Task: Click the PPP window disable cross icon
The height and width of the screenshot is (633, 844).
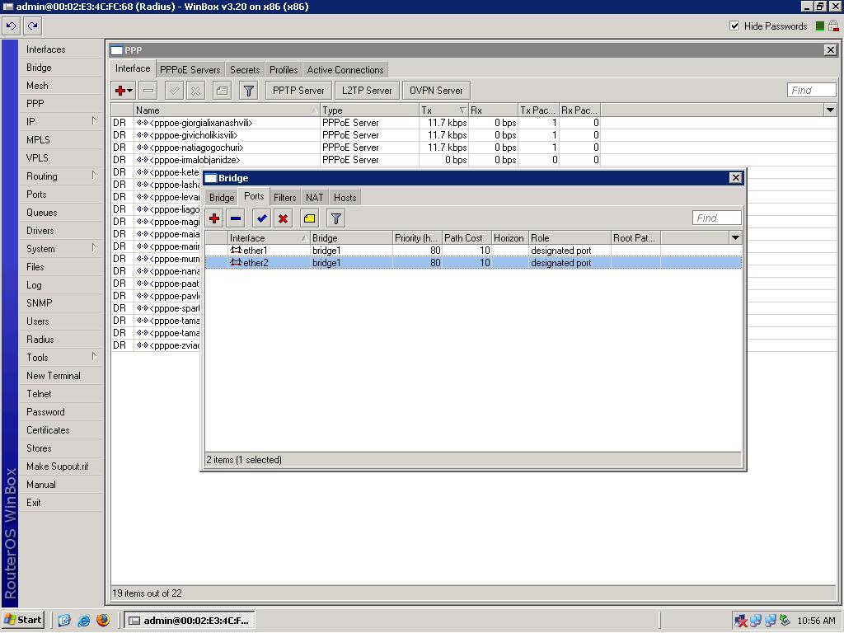Action: (196, 91)
